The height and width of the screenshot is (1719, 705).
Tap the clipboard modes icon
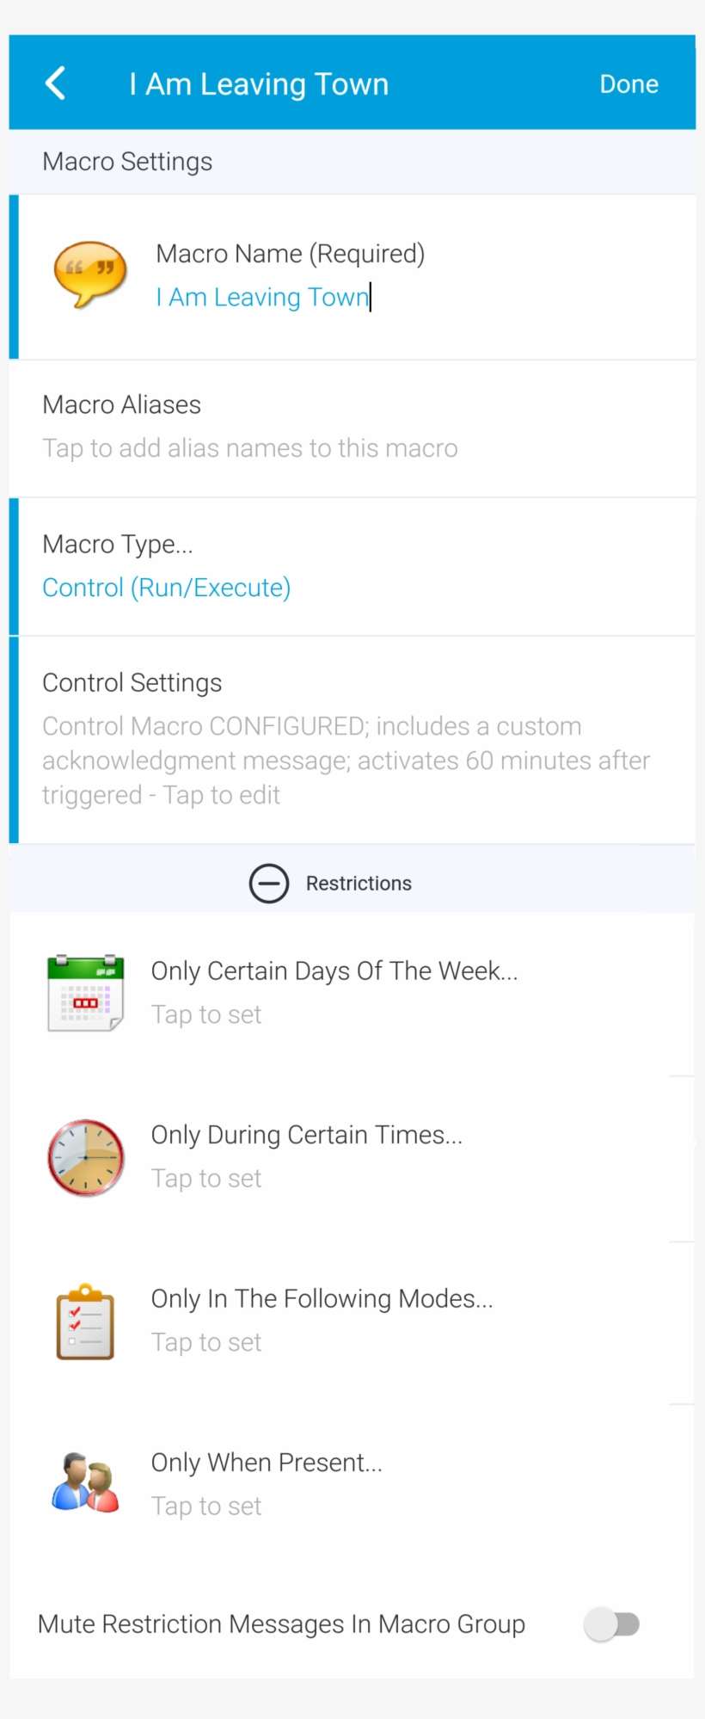point(85,1322)
